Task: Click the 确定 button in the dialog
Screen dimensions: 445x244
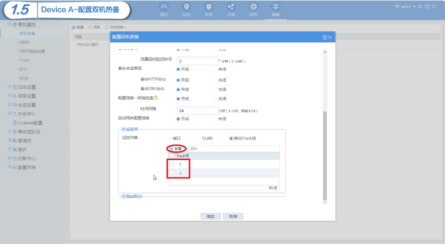Action: pos(211,216)
